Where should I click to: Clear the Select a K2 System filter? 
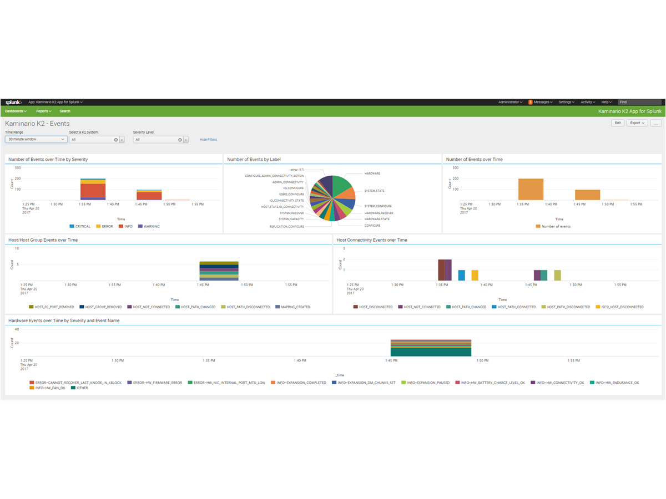click(x=116, y=140)
